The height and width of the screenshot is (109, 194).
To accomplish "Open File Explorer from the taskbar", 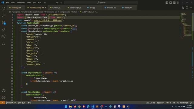I will coord(70,107).
